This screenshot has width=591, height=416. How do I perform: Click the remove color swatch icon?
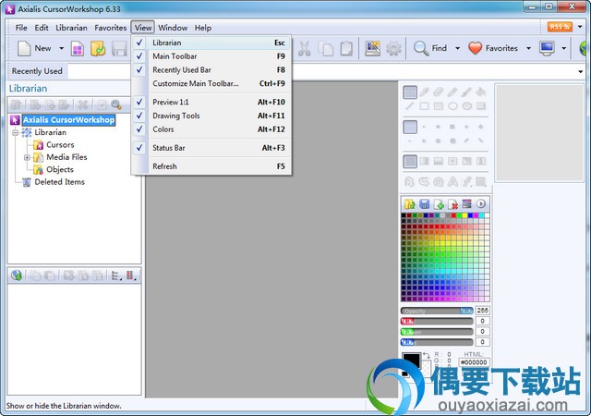[x=453, y=204]
